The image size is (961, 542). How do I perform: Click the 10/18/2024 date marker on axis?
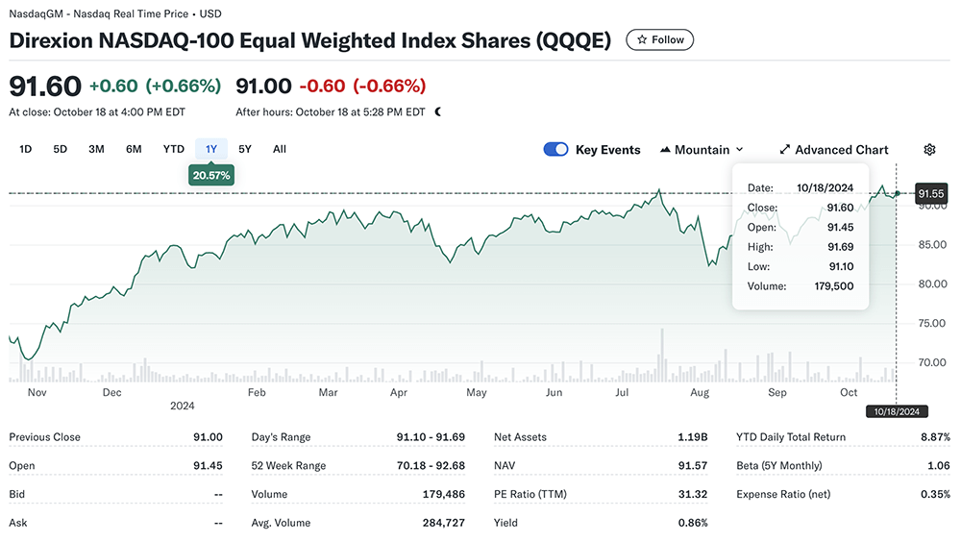pyautogui.click(x=896, y=411)
